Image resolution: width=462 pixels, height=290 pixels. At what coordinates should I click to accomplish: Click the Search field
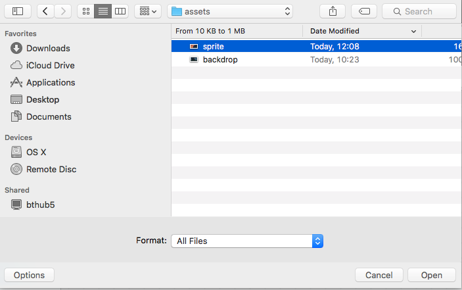point(419,11)
